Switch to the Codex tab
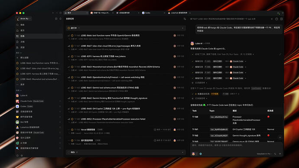The width and height of the screenshot is (299, 168). (153, 13)
